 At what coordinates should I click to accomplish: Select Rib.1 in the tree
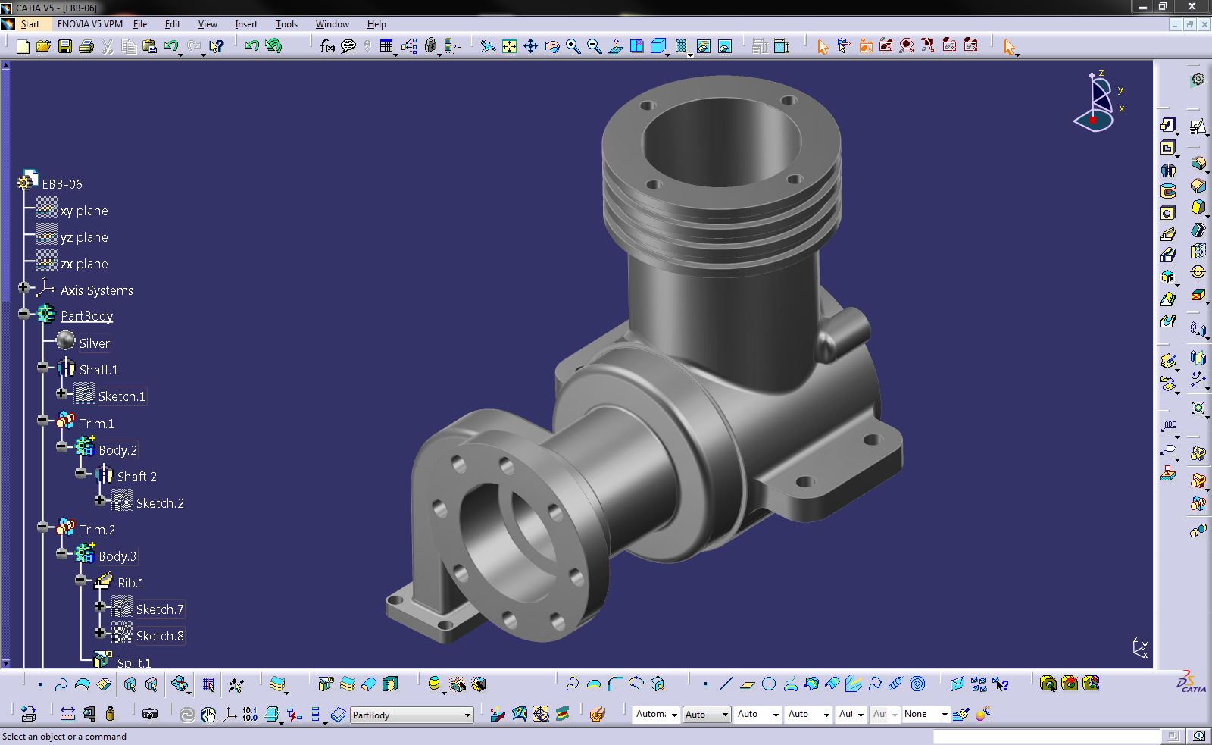pos(131,583)
